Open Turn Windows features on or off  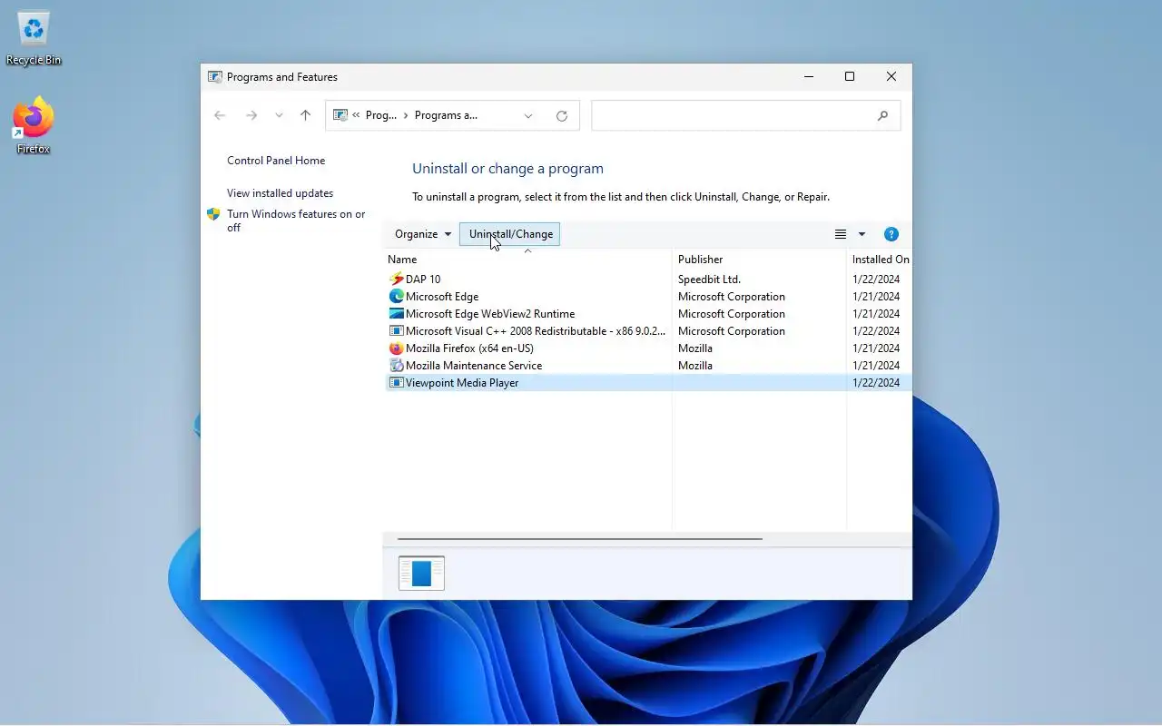coord(296,221)
